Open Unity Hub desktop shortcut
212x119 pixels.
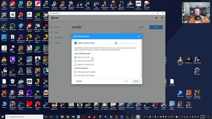tap(13, 16)
